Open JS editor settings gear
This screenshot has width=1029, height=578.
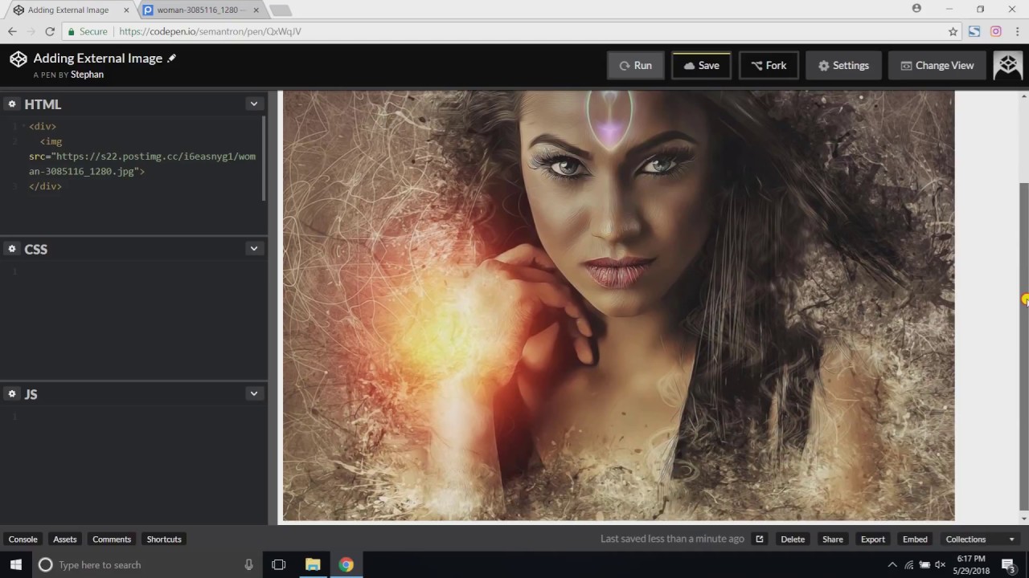coord(12,393)
